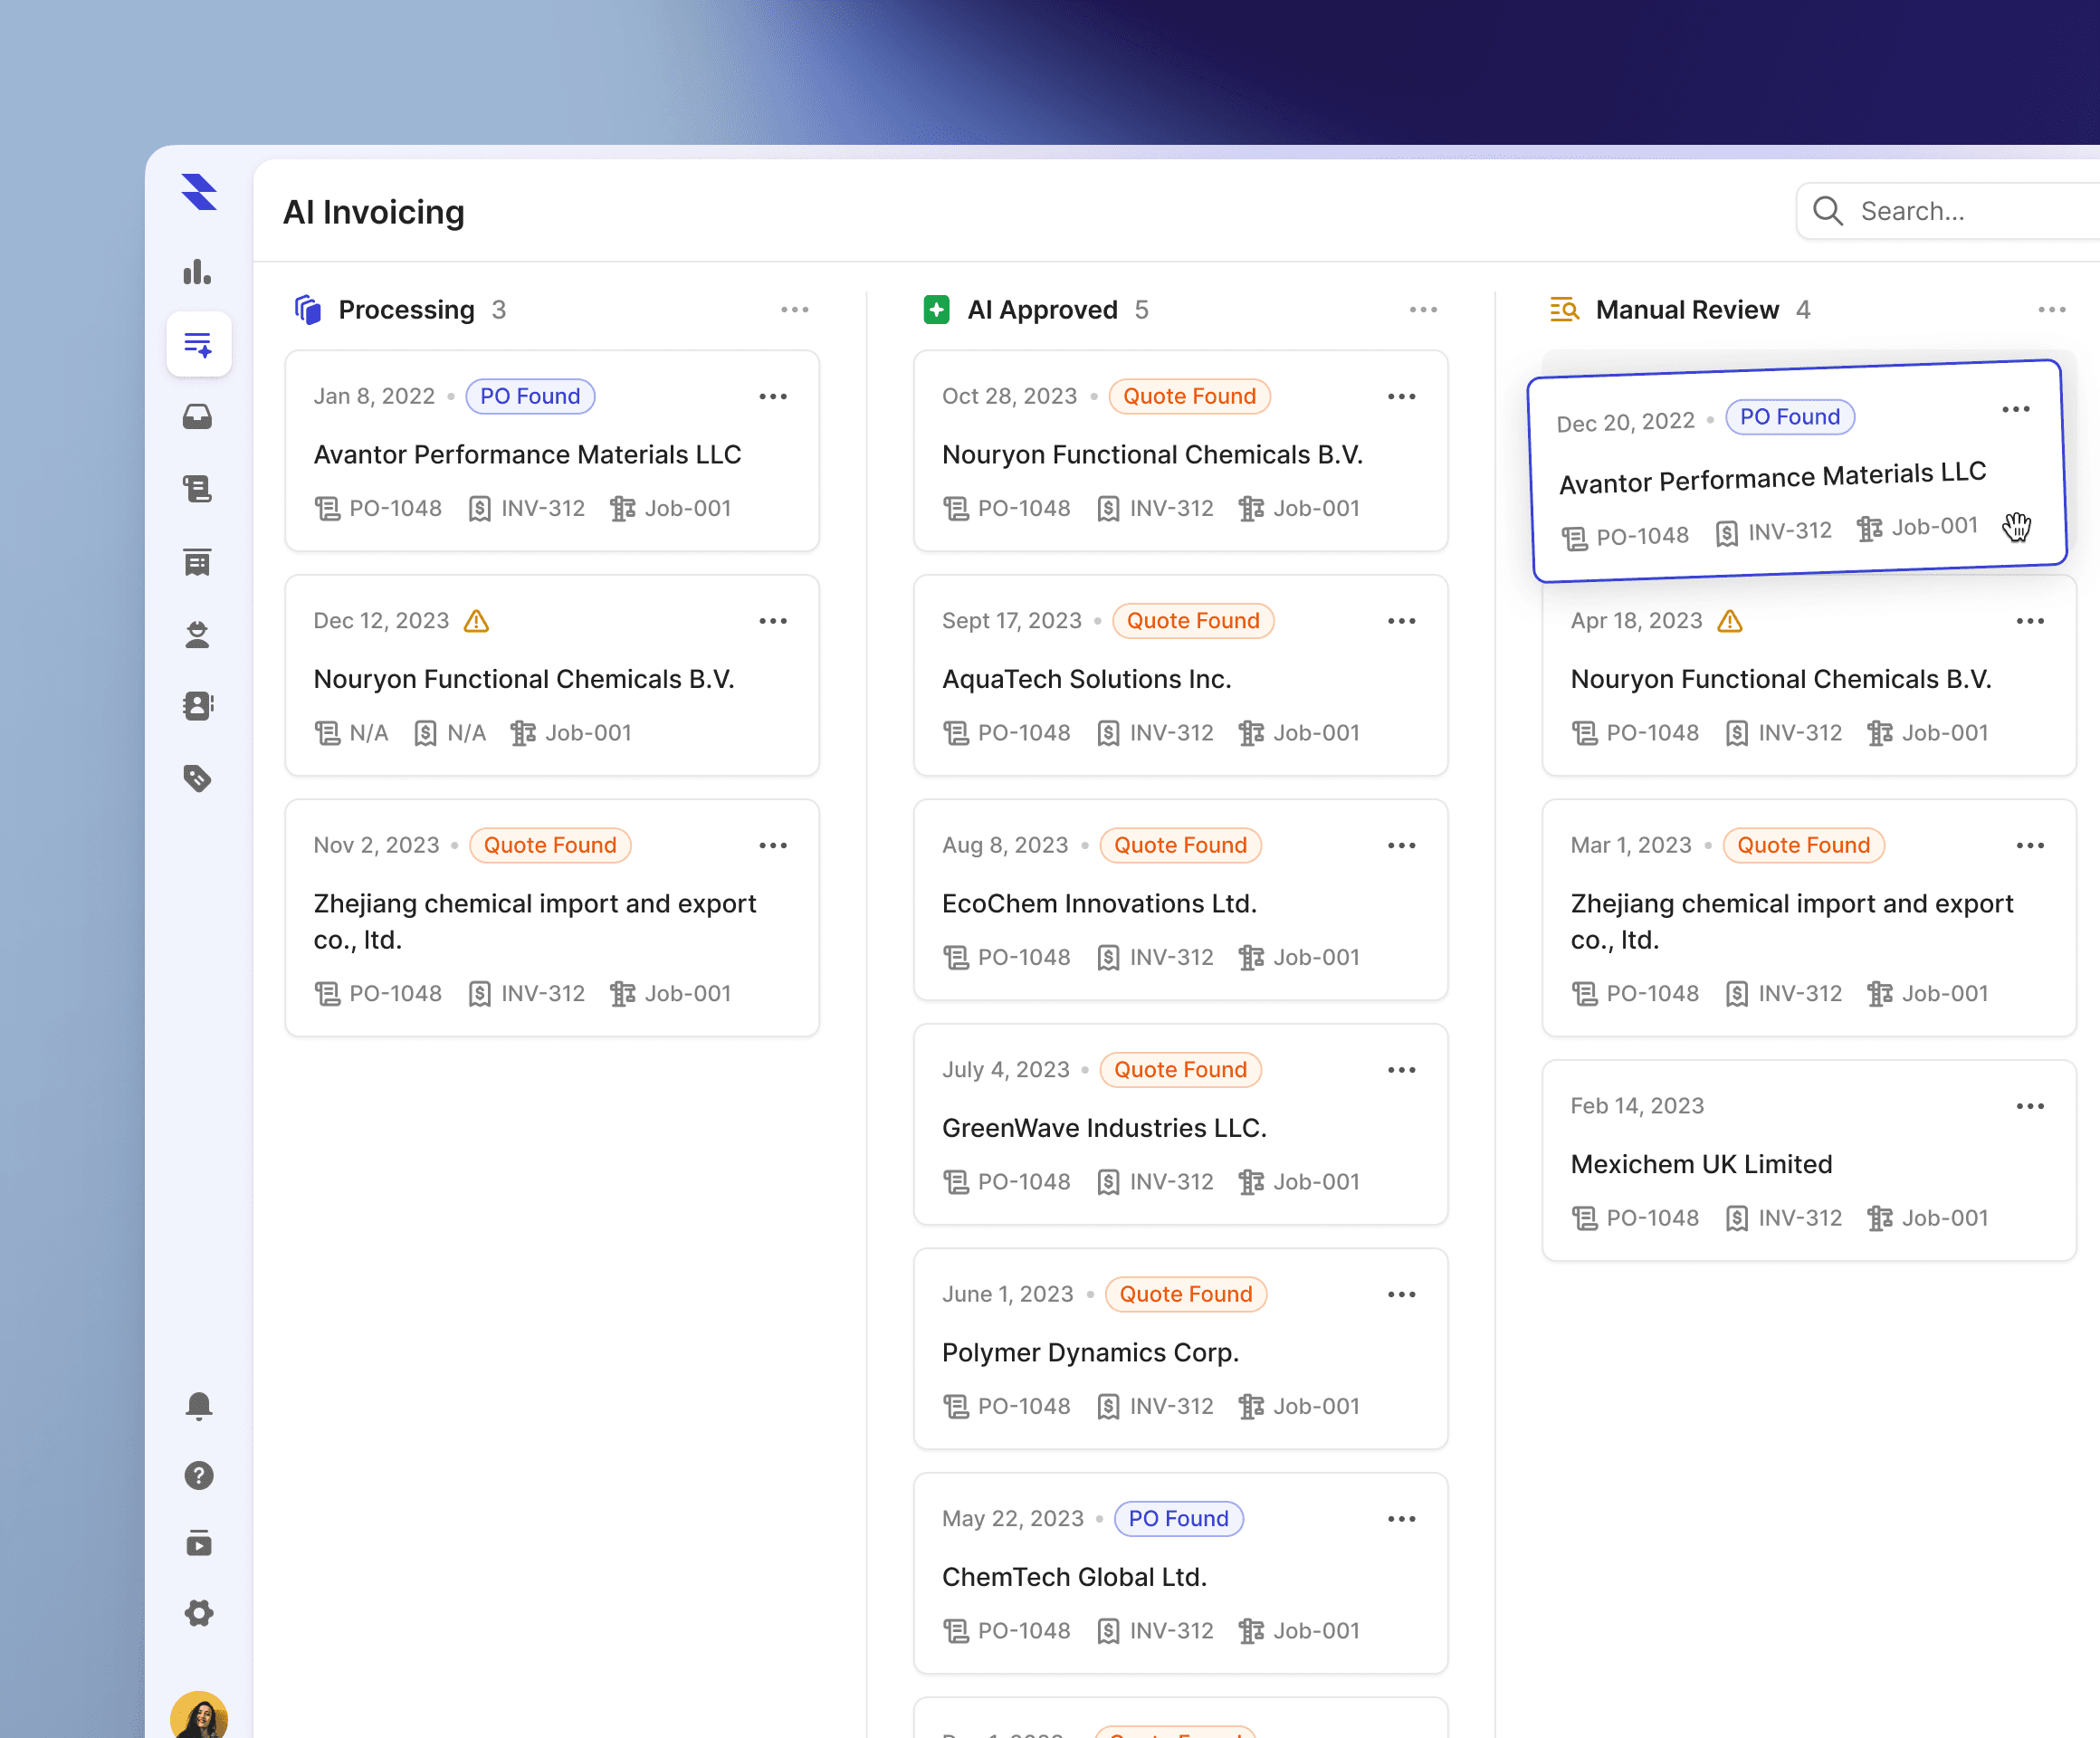
Task: Open the GreenWave Industries LLC. card title
Action: click(x=1104, y=1129)
